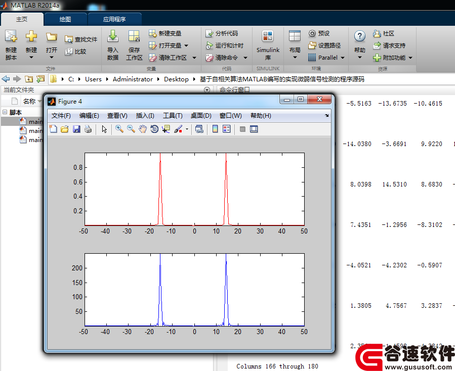This screenshot has height=371, width=455.
Task: Open the 桌面(D) menu in Figure 4
Action: tap(201, 116)
